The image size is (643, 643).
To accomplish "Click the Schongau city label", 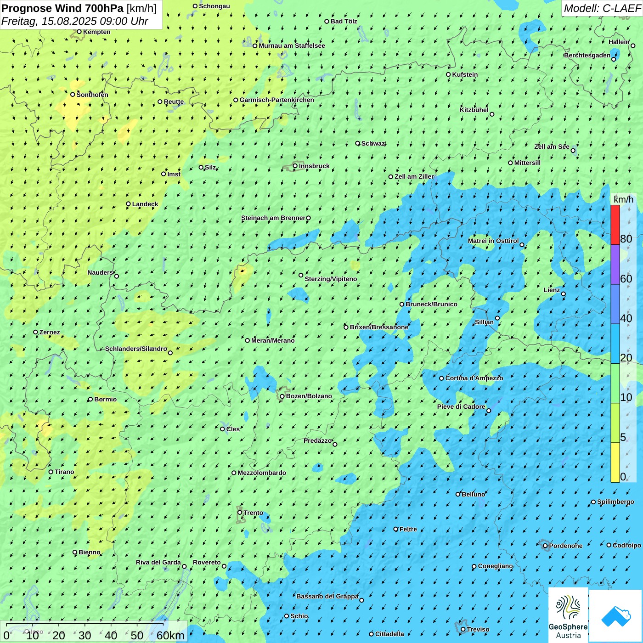I will pos(214,6).
